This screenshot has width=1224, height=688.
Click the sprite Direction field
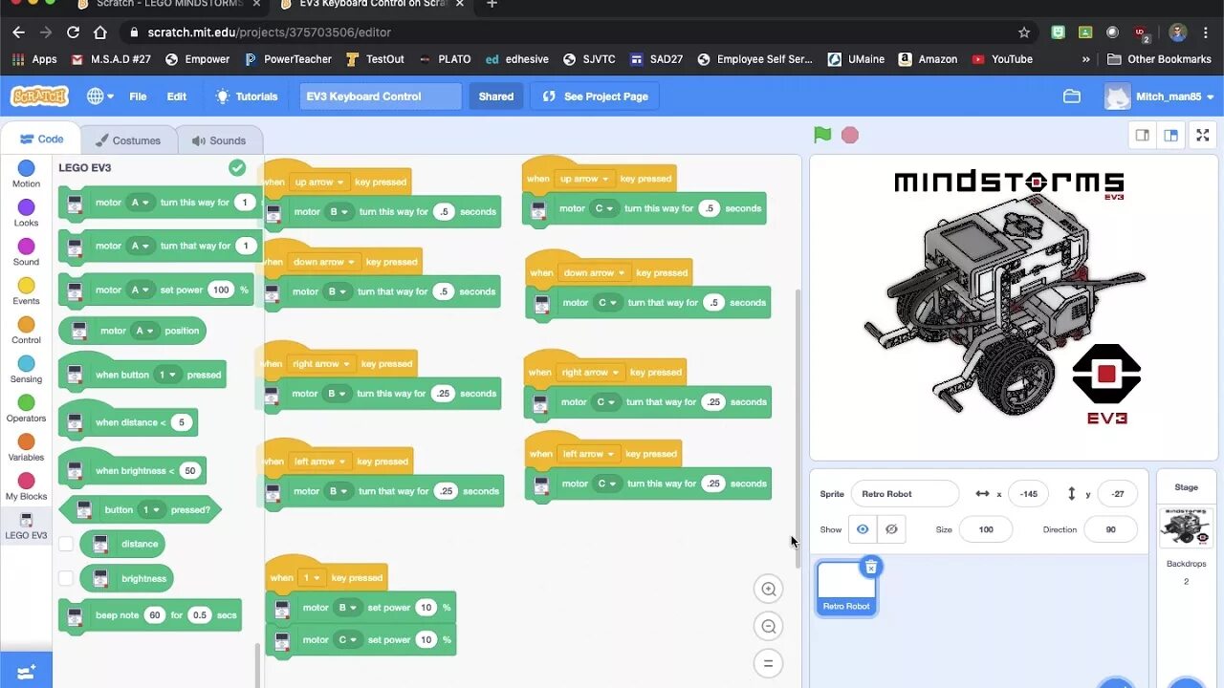point(1110,529)
